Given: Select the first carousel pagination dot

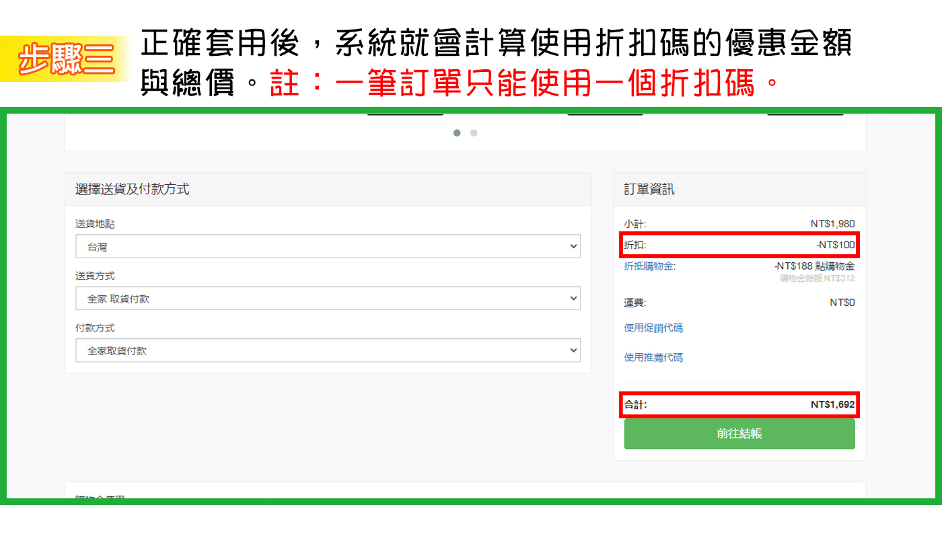Looking at the screenshot, I should tap(457, 133).
